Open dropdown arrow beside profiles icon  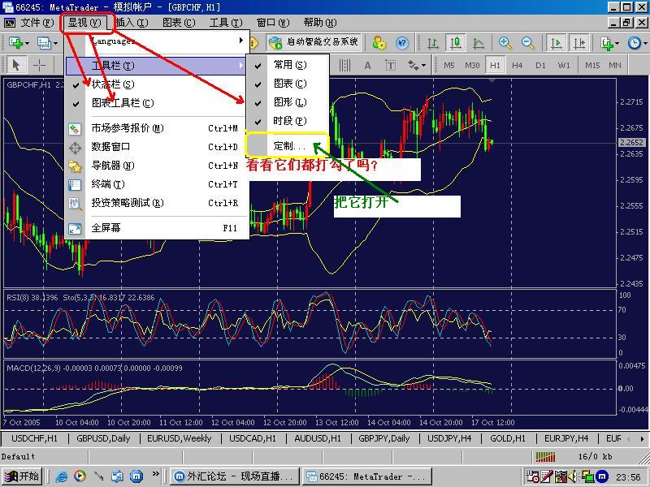coord(55,43)
